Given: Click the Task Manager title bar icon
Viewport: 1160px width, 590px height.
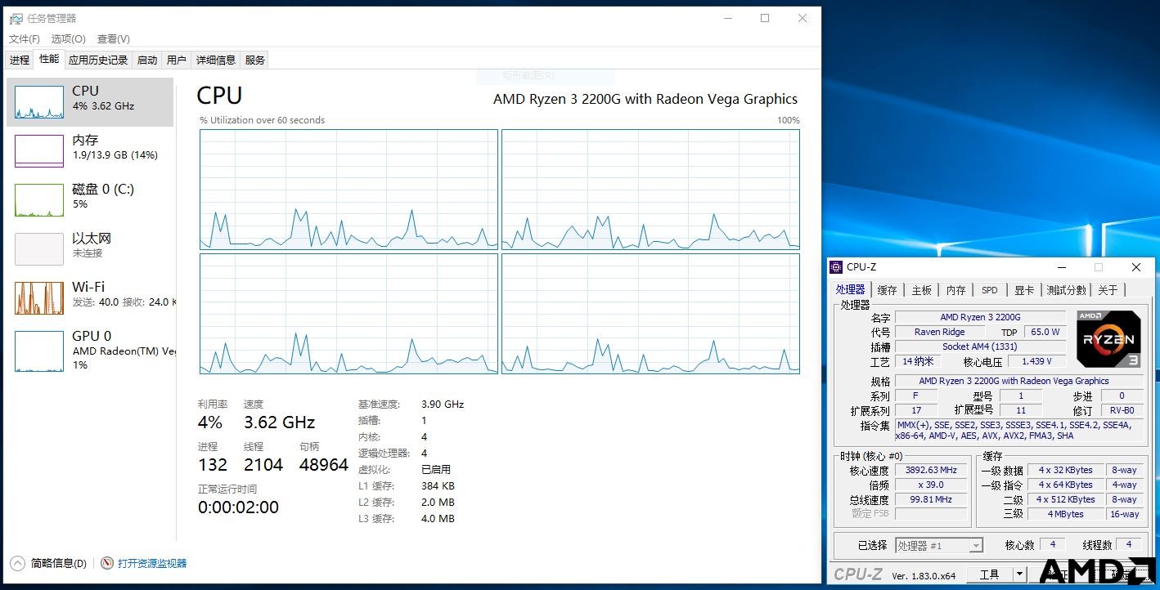Looking at the screenshot, I should point(16,18).
